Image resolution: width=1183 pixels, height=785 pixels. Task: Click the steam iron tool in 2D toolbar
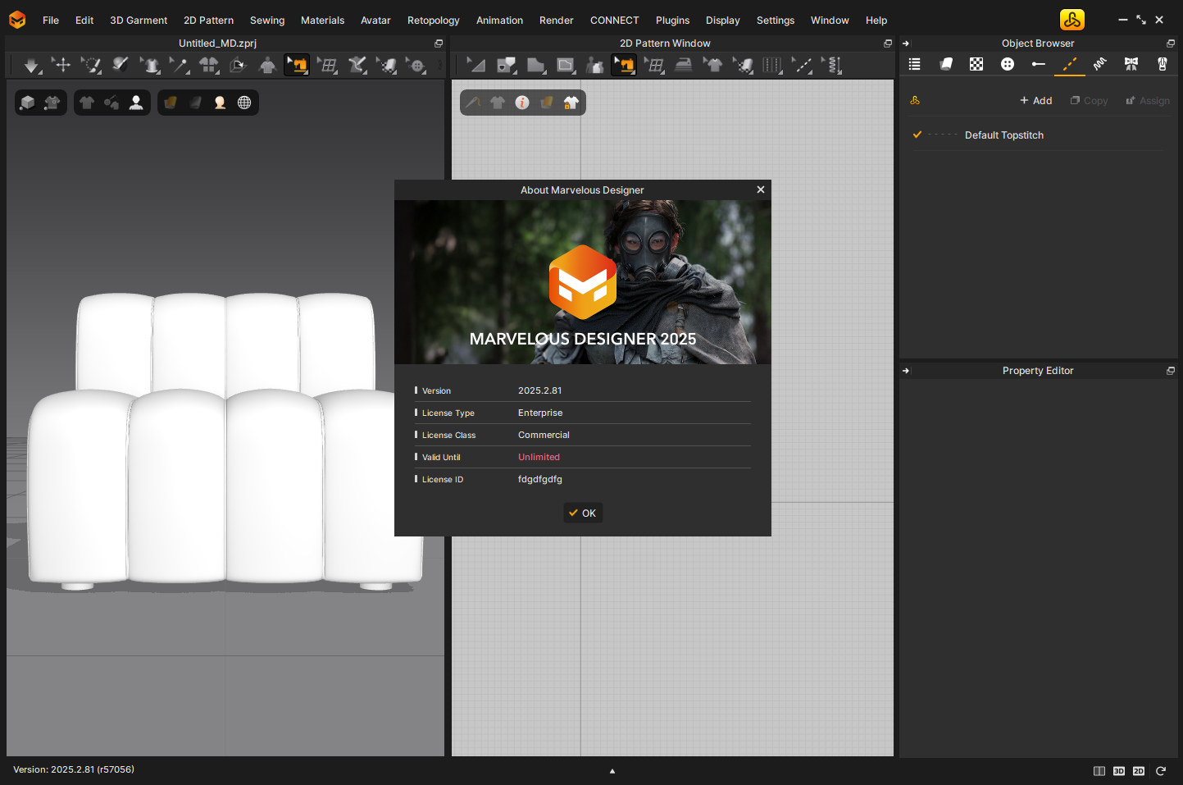pos(683,65)
